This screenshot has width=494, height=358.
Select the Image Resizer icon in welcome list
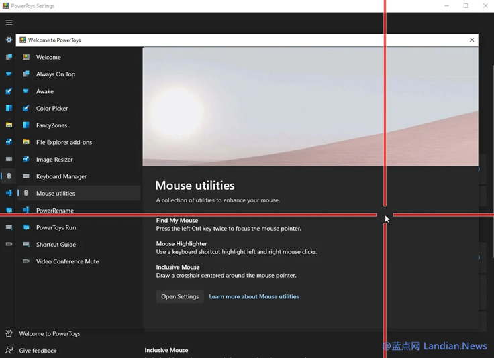pos(26,160)
